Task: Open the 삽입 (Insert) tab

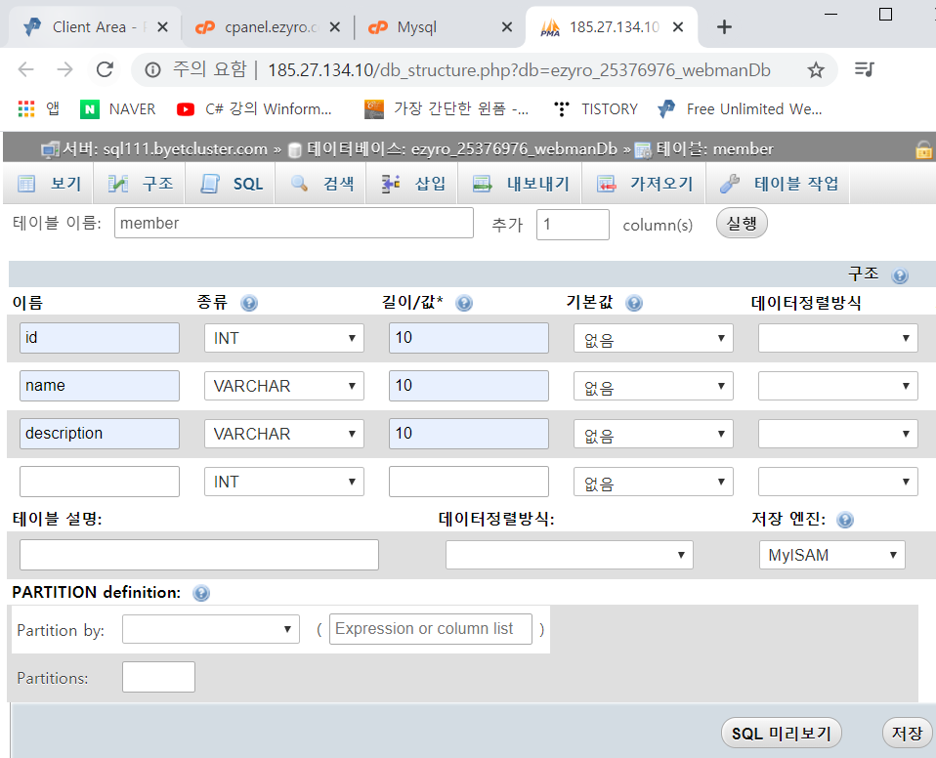Action: tap(413, 184)
